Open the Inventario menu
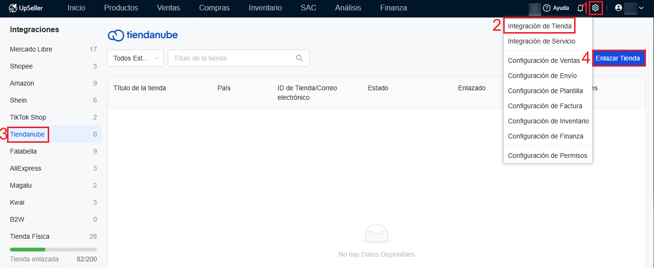Viewport: 654px width, 268px height. [x=265, y=8]
